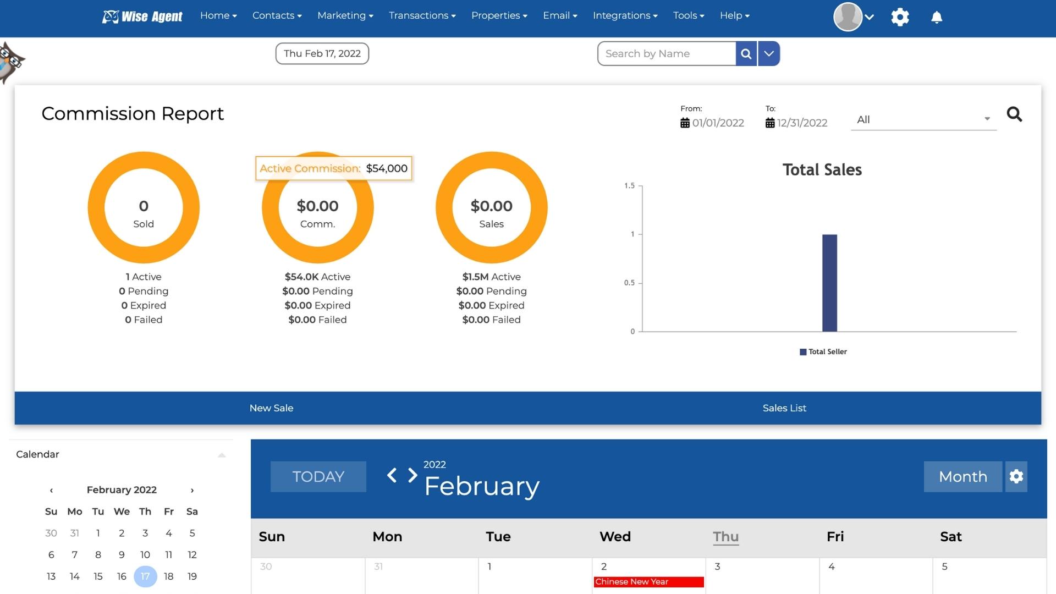This screenshot has width=1056, height=594.
Task: Click the Today button on calendar
Action: (x=318, y=476)
